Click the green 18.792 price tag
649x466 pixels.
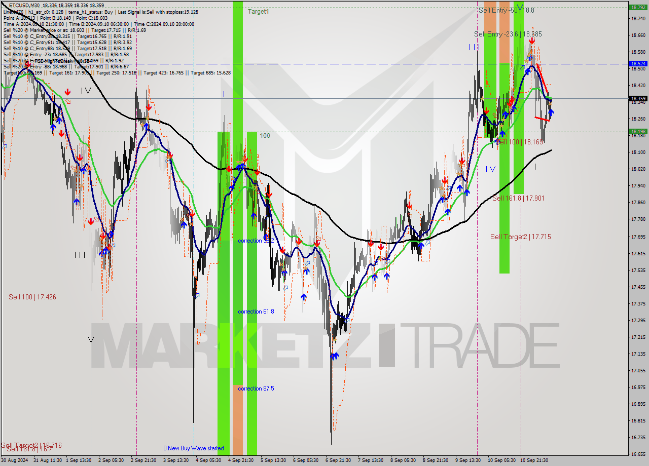[x=638, y=8]
